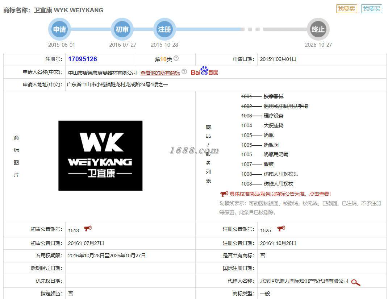Viewport: 388px width, 299px height.
Task: Select the 初审 timeline stage circle
Action: click(x=122, y=29)
